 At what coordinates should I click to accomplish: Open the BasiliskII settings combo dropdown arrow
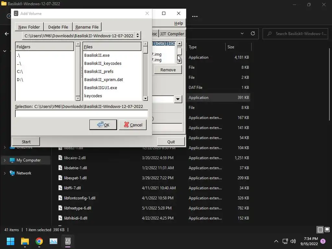pyautogui.click(x=178, y=99)
